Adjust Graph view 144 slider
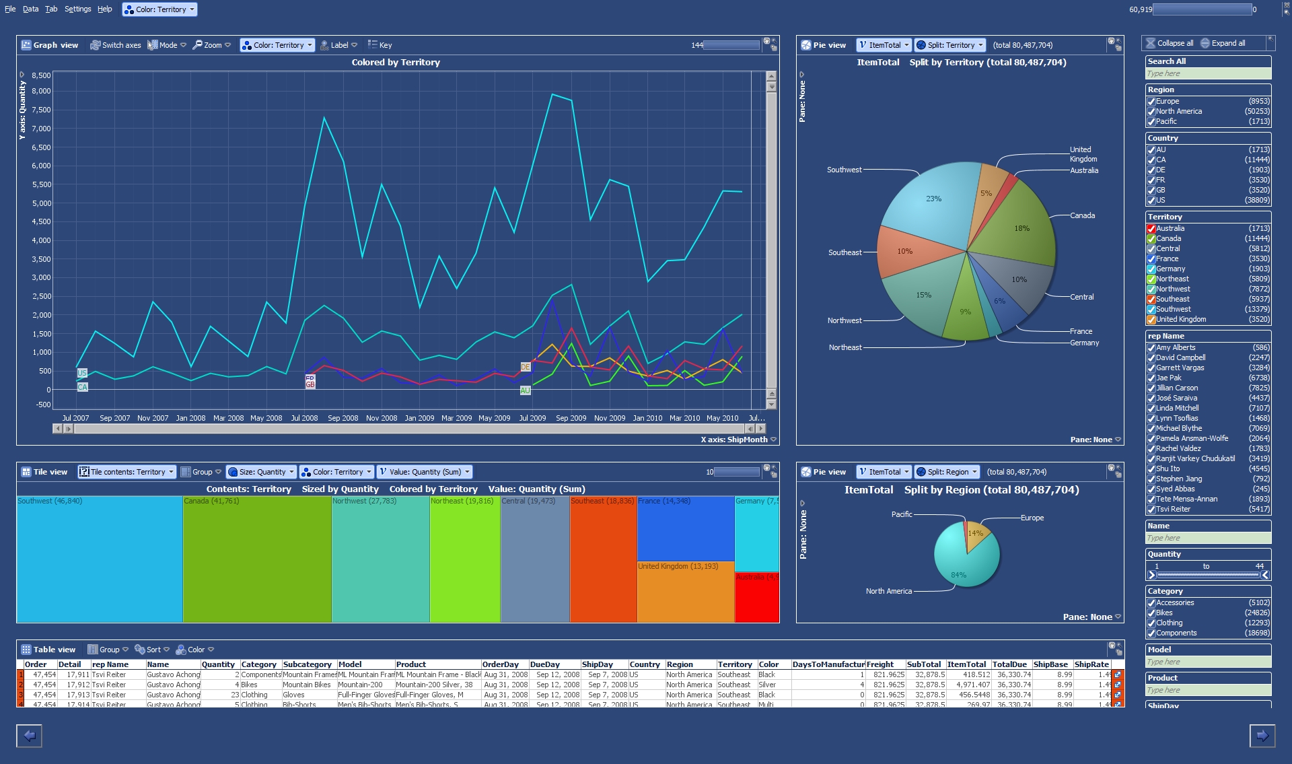 tap(731, 45)
